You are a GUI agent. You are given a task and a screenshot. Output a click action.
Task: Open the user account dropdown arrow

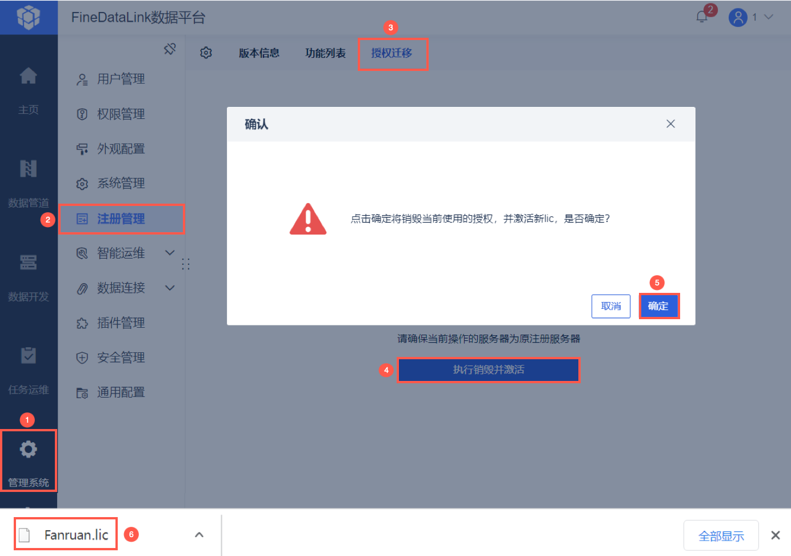point(769,17)
